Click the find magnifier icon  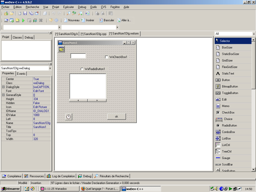pos(69,13)
